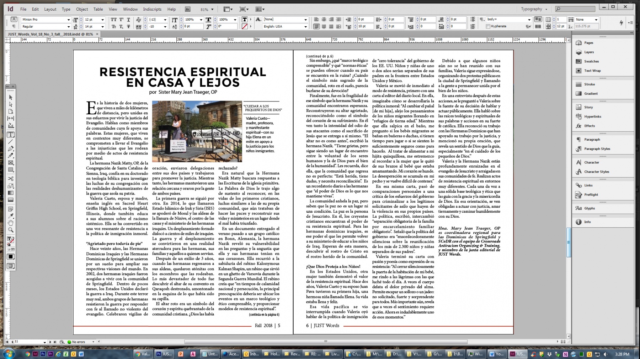Open the character style [None] dropdown
The height and width of the screenshot is (359, 640).
tap(305, 20)
